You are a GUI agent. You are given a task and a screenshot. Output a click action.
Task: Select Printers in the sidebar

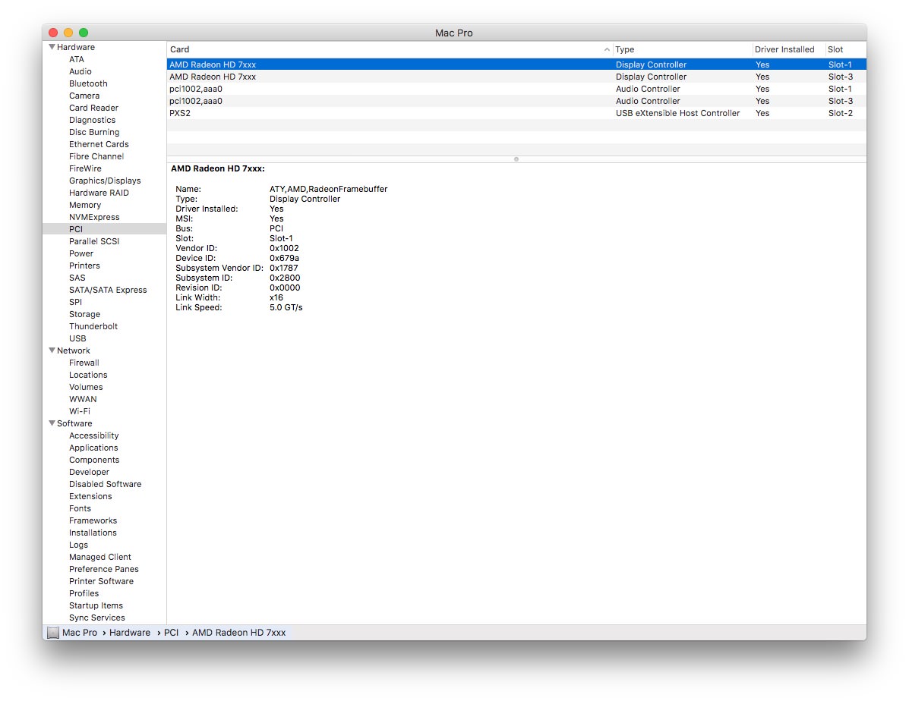tap(84, 266)
